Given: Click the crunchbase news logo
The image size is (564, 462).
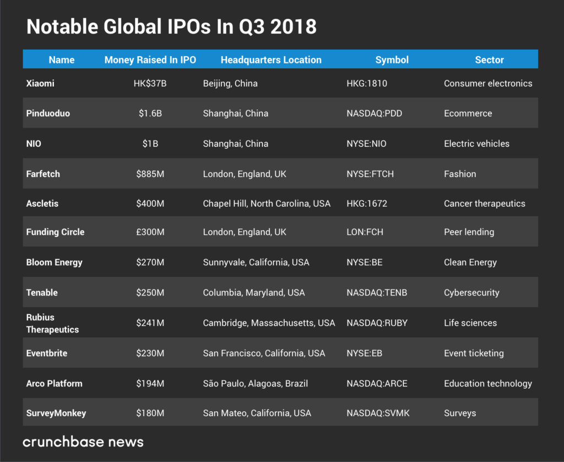Looking at the screenshot, I should pos(83,441).
